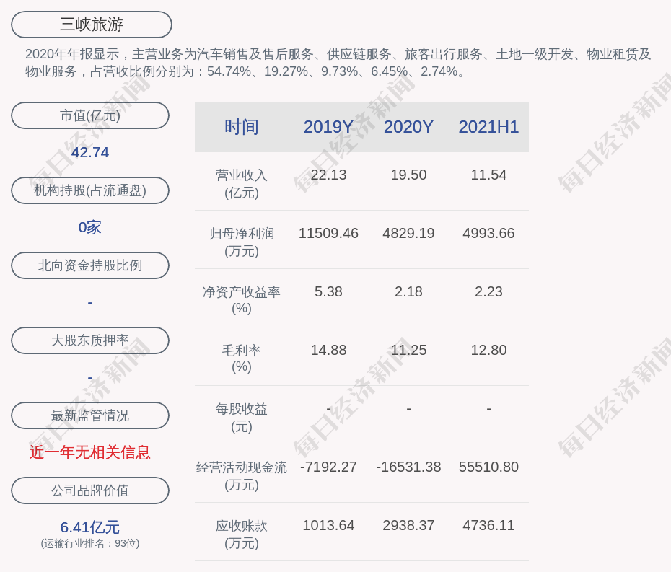Click the 应收账款(万元) row label
The width and height of the screenshot is (671, 572).
(242, 534)
